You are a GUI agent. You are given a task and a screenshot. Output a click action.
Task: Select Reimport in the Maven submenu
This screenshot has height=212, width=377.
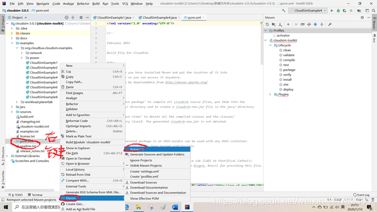pos(157,149)
